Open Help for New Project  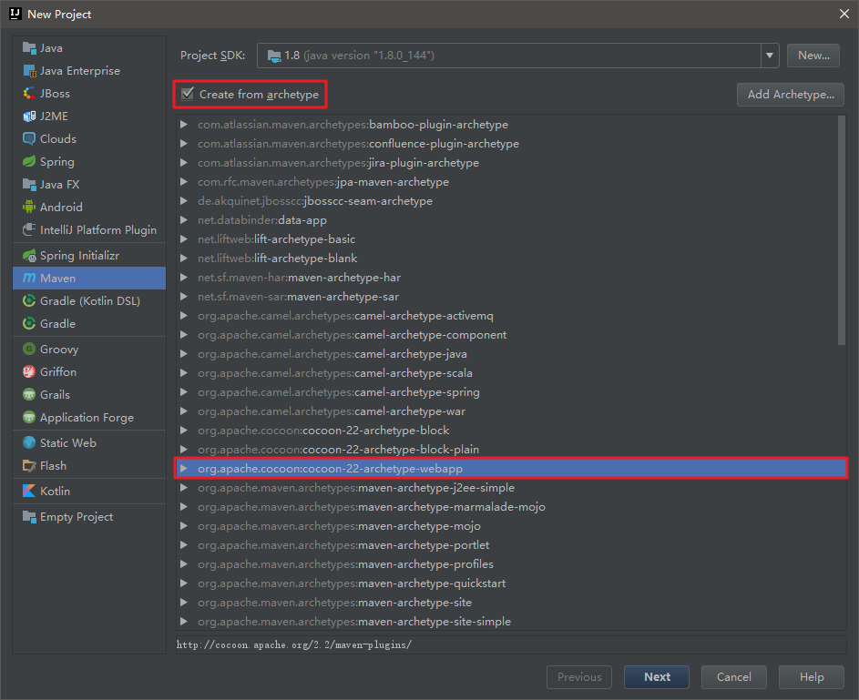811,677
